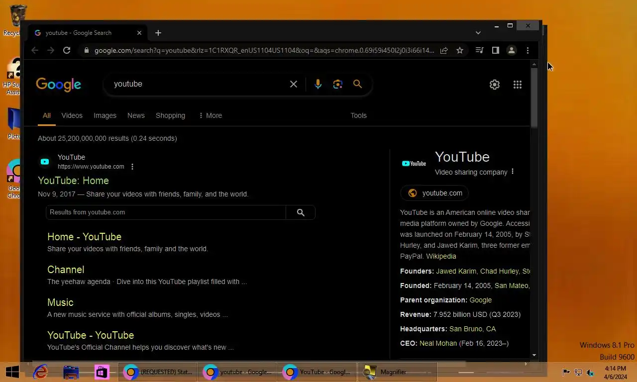The width and height of the screenshot is (637, 382).
Task: Search by image with Google Lens
Action: click(338, 84)
